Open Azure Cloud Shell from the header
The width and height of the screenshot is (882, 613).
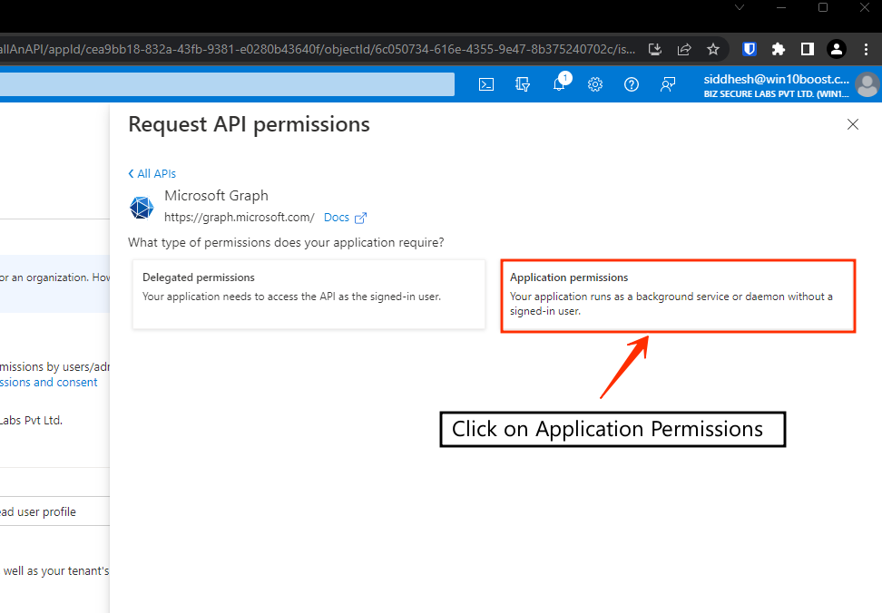click(x=486, y=84)
